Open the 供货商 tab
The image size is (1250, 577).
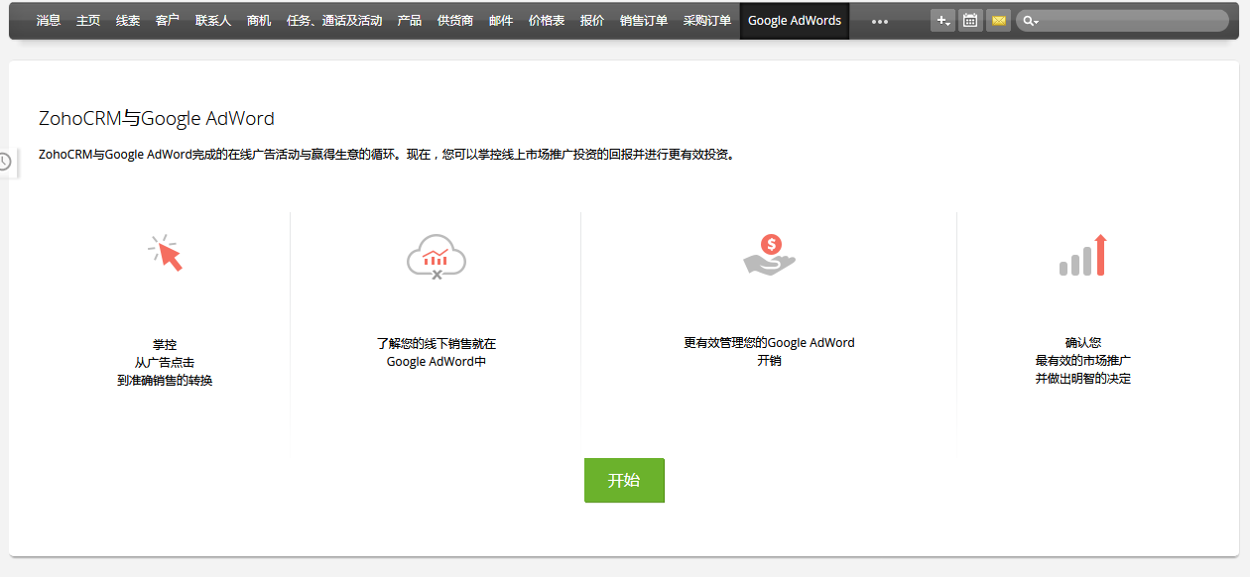pos(455,20)
